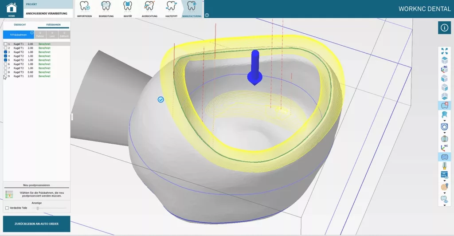Expand the dropdown arrow under the tooth-eye icon

click(444, 205)
